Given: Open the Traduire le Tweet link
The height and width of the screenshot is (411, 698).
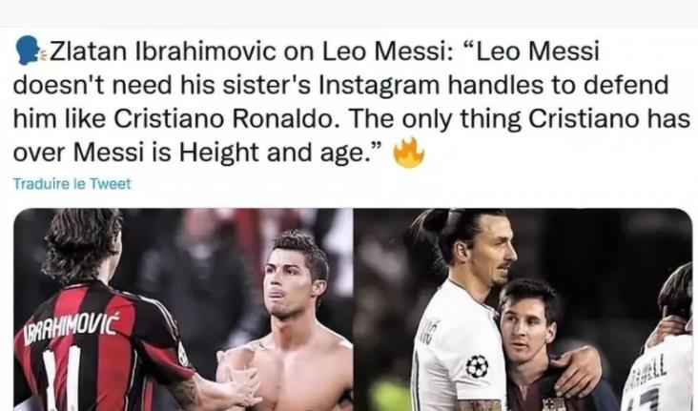Looking at the screenshot, I should coord(72,184).
